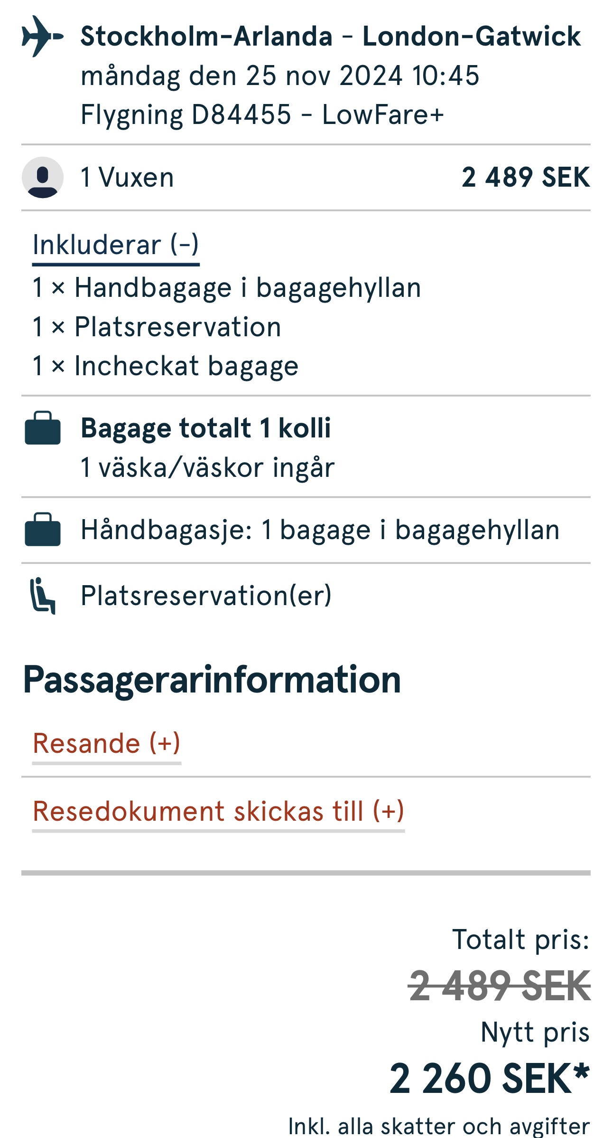The height and width of the screenshot is (1138, 612).
Task: Click the 1 × Incheckat bagage item
Action: click(x=165, y=366)
